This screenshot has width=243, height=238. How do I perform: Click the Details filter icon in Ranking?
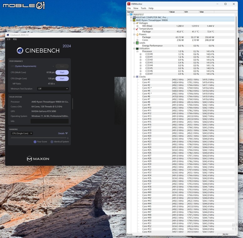tap(66, 133)
